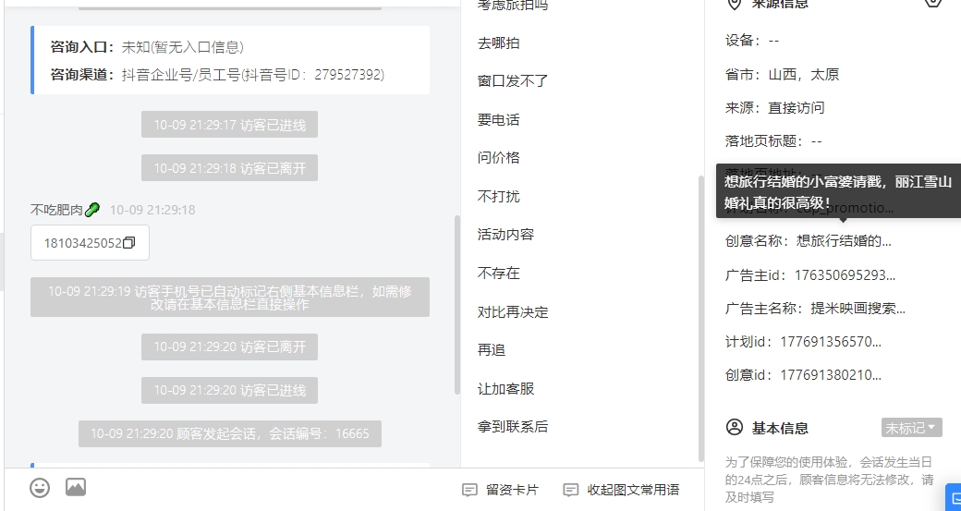Click 广告主名称 提米映画搜索 value
The width and height of the screenshot is (961, 511).
[858, 309]
